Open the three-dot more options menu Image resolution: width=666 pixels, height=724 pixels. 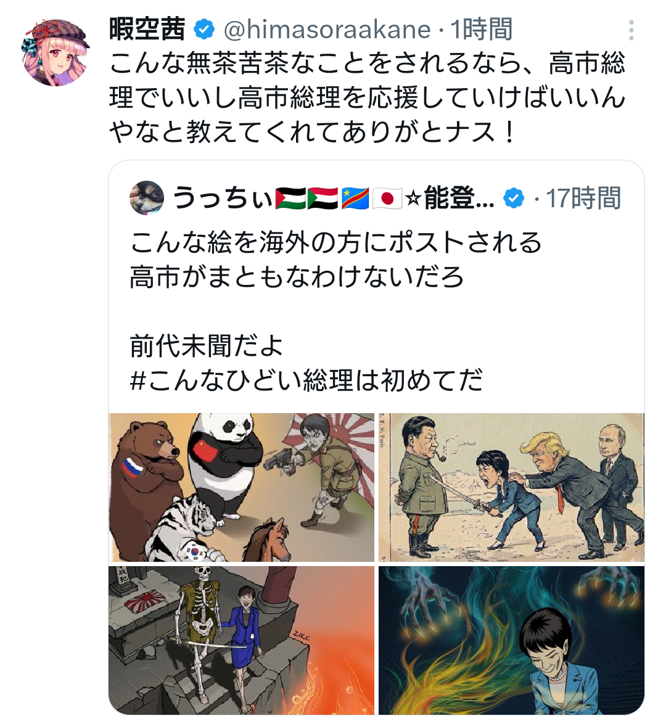tap(631, 30)
